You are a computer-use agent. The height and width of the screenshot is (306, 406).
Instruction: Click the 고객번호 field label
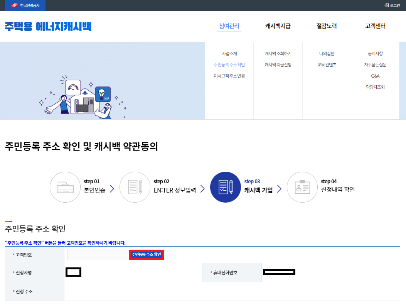tap(24, 255)
